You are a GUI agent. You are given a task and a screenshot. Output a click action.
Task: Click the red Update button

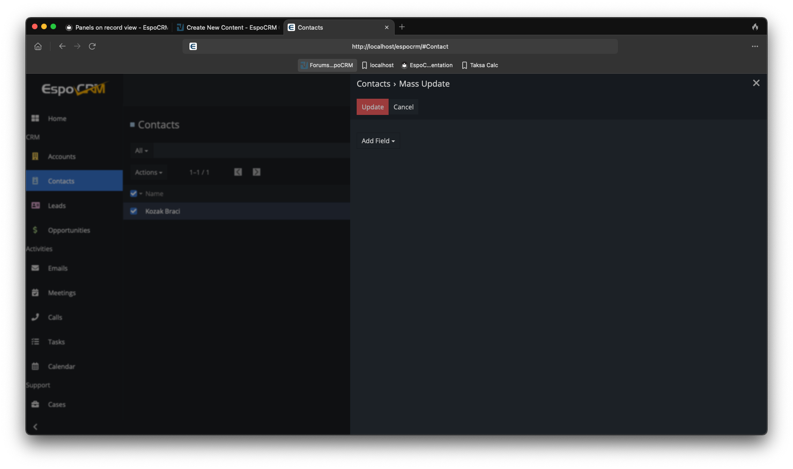pos(372,107)
